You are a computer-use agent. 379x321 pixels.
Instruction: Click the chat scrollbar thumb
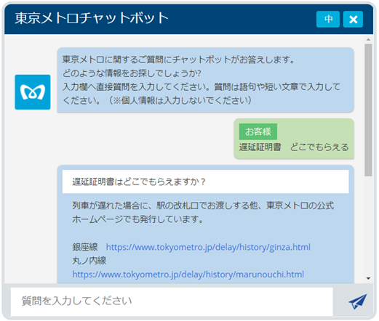coord(368,110)
